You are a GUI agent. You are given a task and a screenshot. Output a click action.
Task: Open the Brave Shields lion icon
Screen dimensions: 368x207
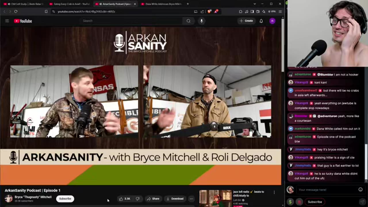pos(209,11)
